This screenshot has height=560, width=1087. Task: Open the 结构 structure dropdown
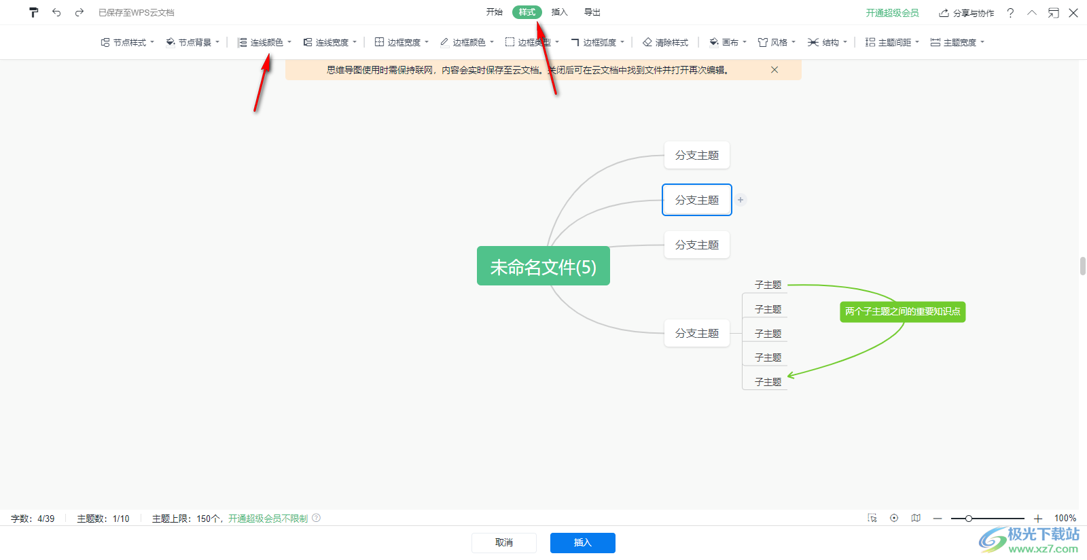click(827, 42)
